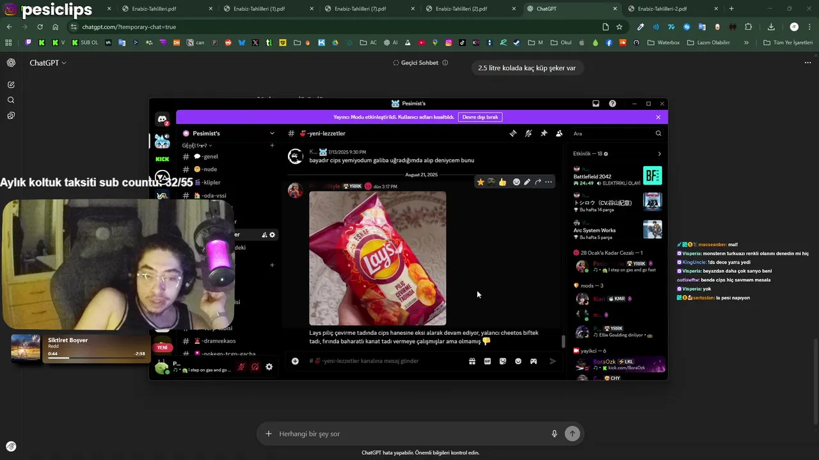
Task: Open more options ellipsis on message
Action: coord(548,182)
